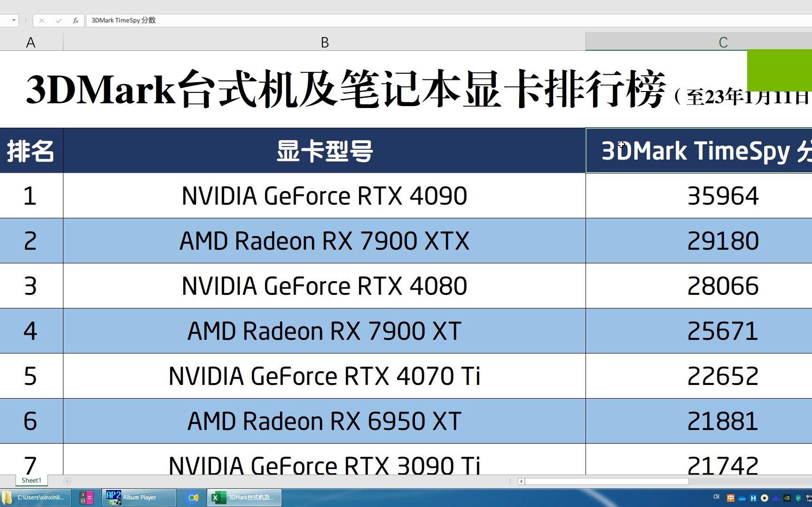
Task: Select column B header
Action: point(324,42)
